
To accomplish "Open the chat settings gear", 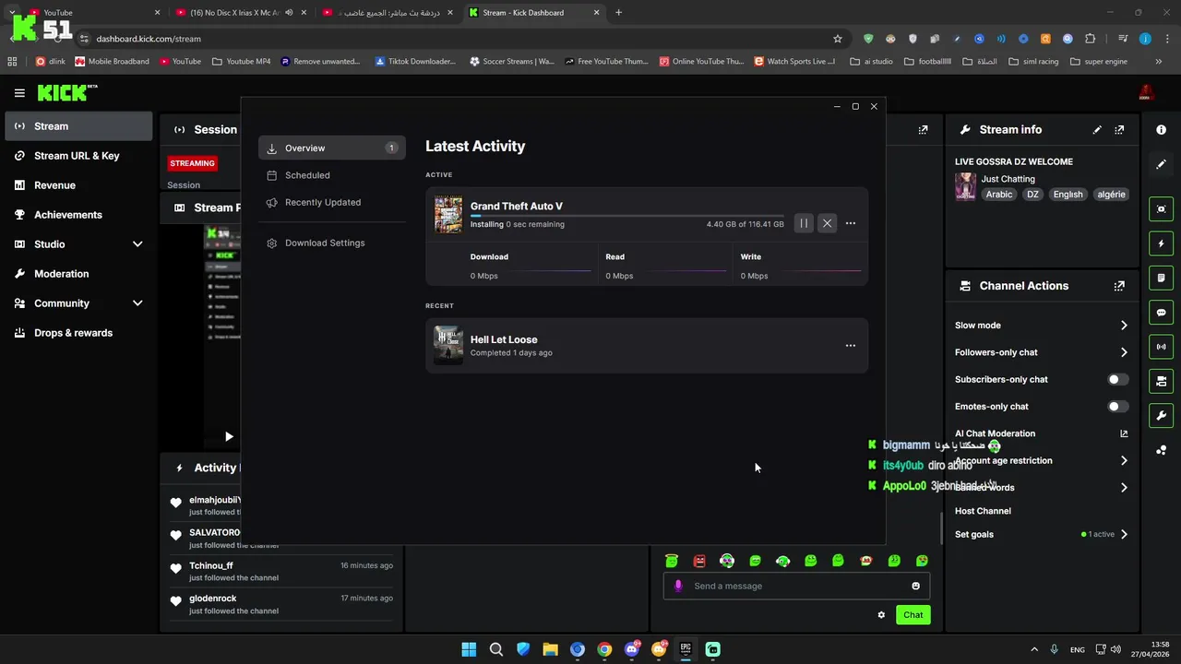I will pos(881,615).
